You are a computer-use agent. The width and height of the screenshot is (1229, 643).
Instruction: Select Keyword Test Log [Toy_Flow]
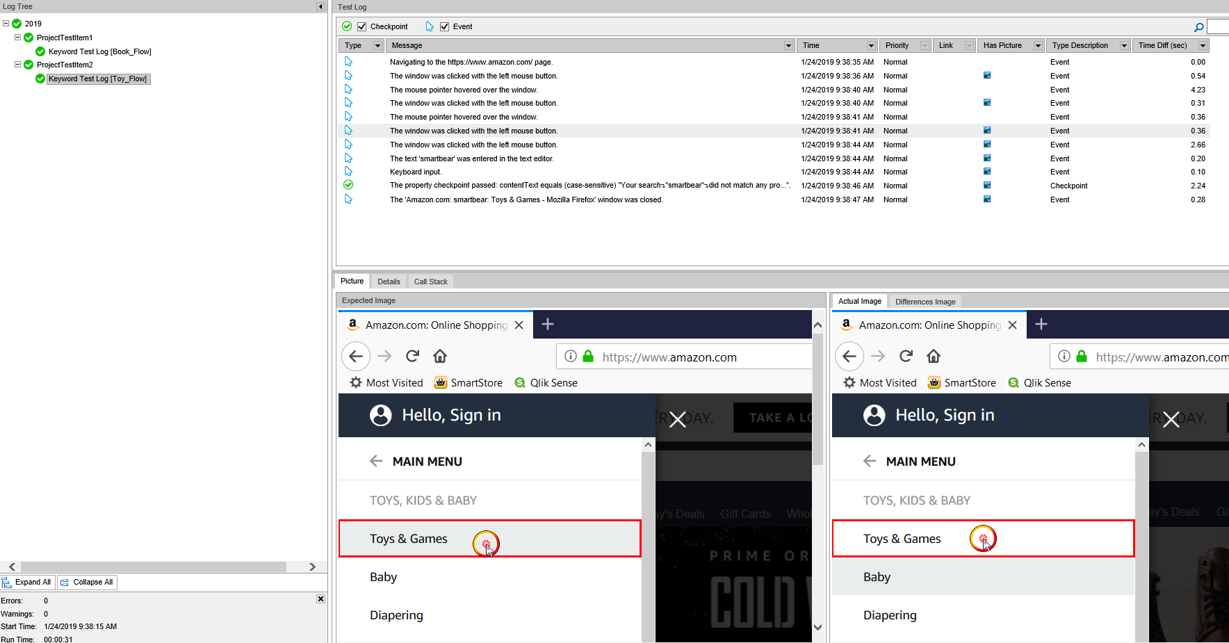tap(98, 79)
